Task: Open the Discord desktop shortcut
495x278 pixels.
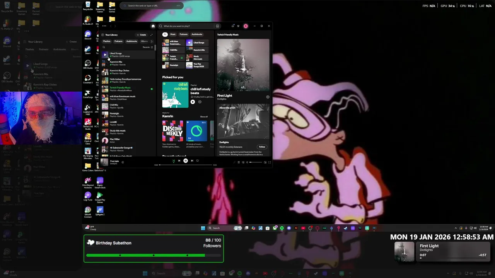Action: click(88, 35)
